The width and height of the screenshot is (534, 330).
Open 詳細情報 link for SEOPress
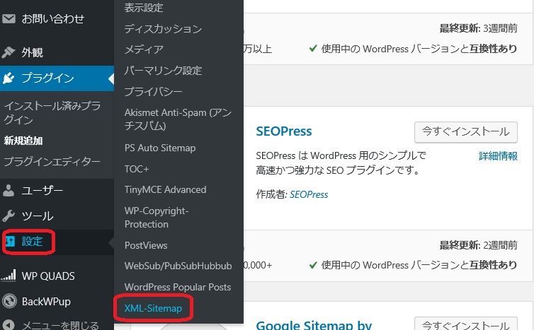pyautogui.click(x=498, y=156)
